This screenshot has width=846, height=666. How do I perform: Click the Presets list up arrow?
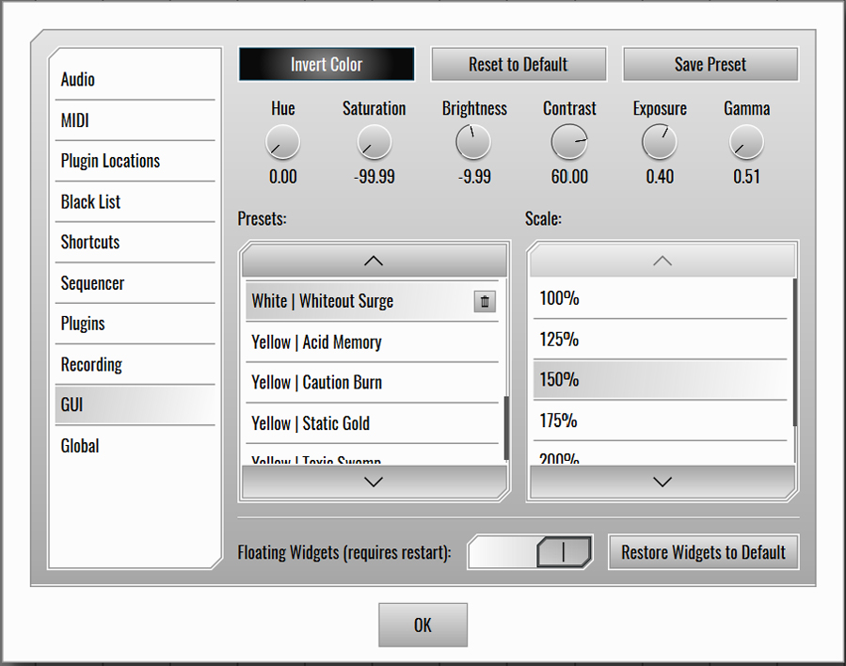click(374, 261)
